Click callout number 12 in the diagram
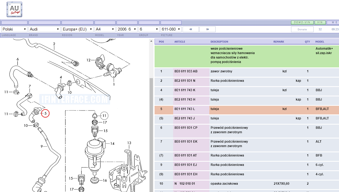 (x=89, y=60)
